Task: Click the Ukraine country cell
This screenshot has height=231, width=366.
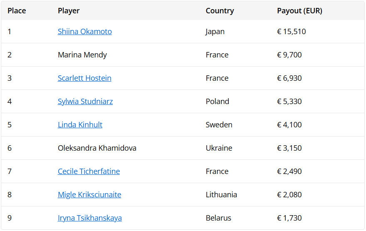Action: (x=219, y=148)
